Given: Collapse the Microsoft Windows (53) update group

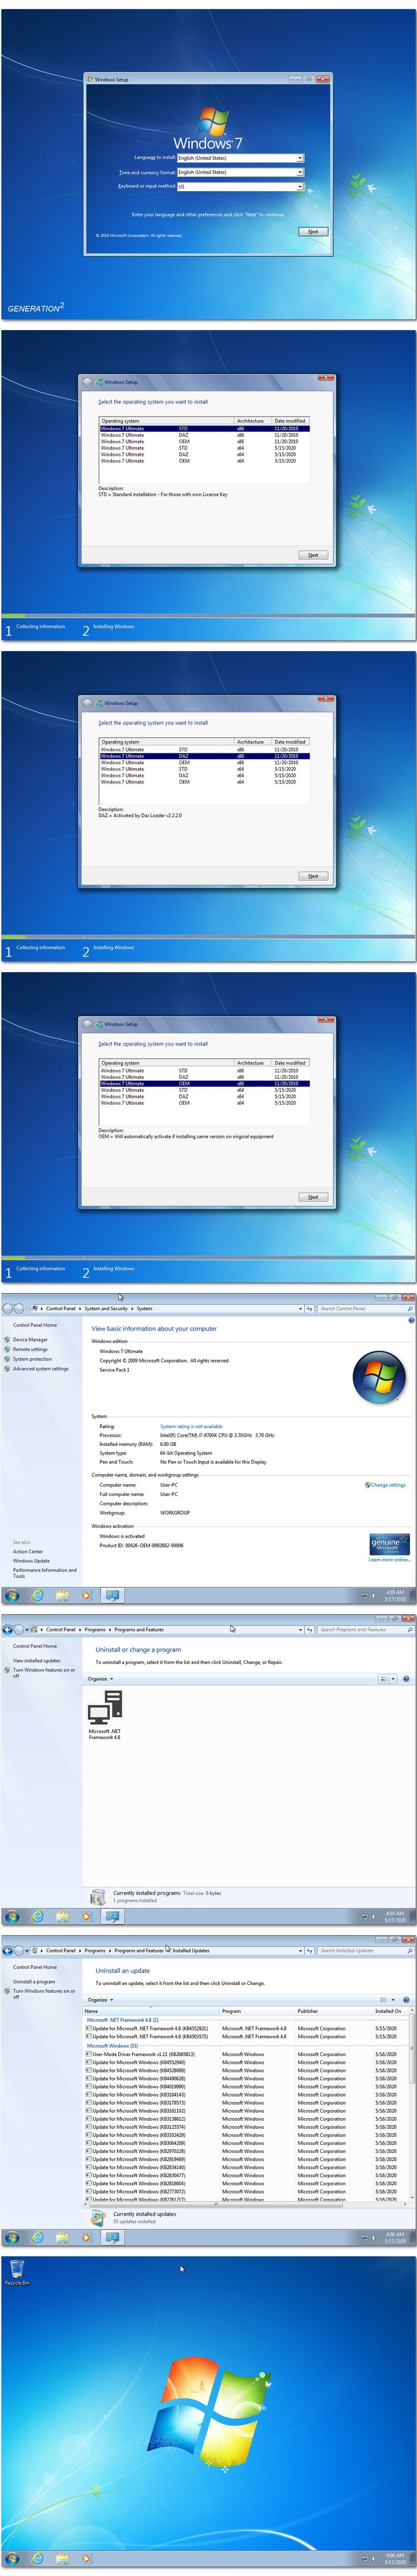Looking at the screenshot, I should pos(113,2046).
